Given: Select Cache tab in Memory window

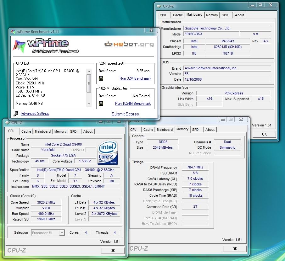Looking at the screenshot, I should pyautogui.click(x=148, y=130).
